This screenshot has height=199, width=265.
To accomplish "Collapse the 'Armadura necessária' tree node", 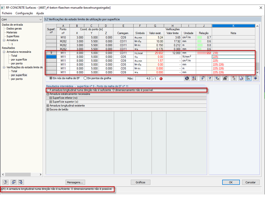I will point(4,52).
